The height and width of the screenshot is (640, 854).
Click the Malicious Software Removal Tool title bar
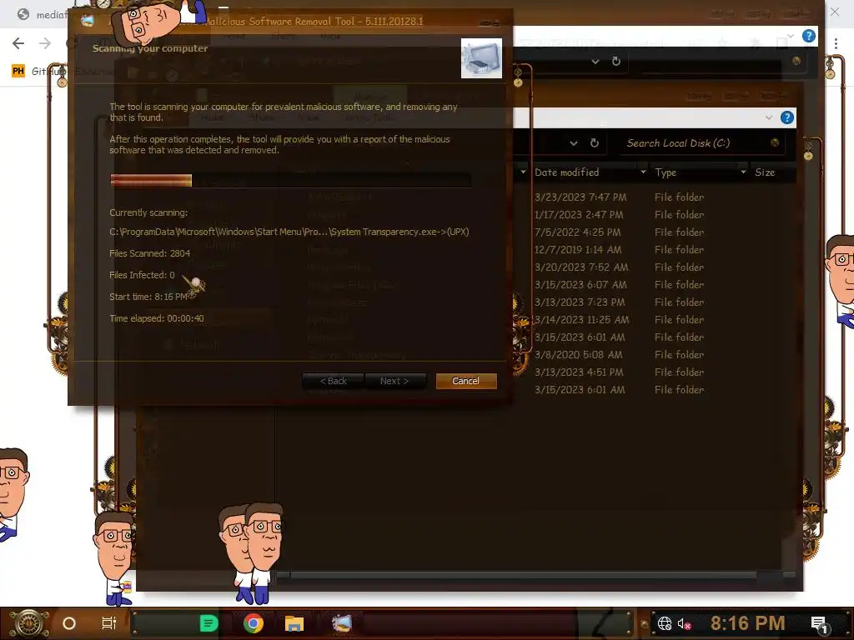290,21
